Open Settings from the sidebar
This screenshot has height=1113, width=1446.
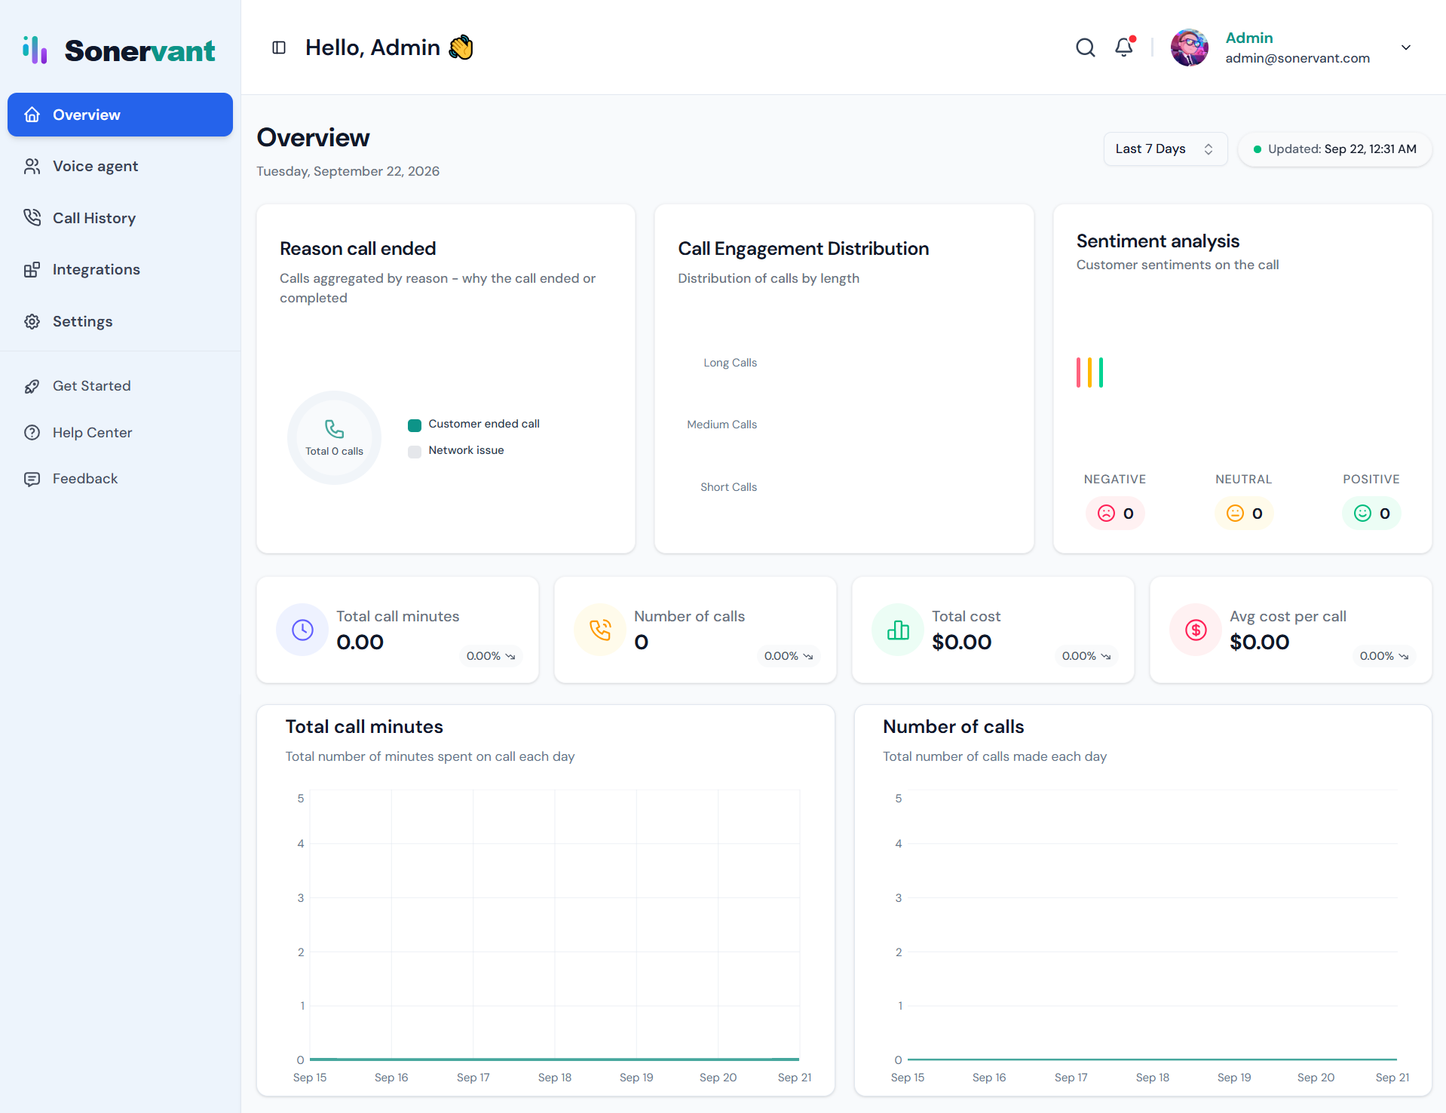[120, 321]
